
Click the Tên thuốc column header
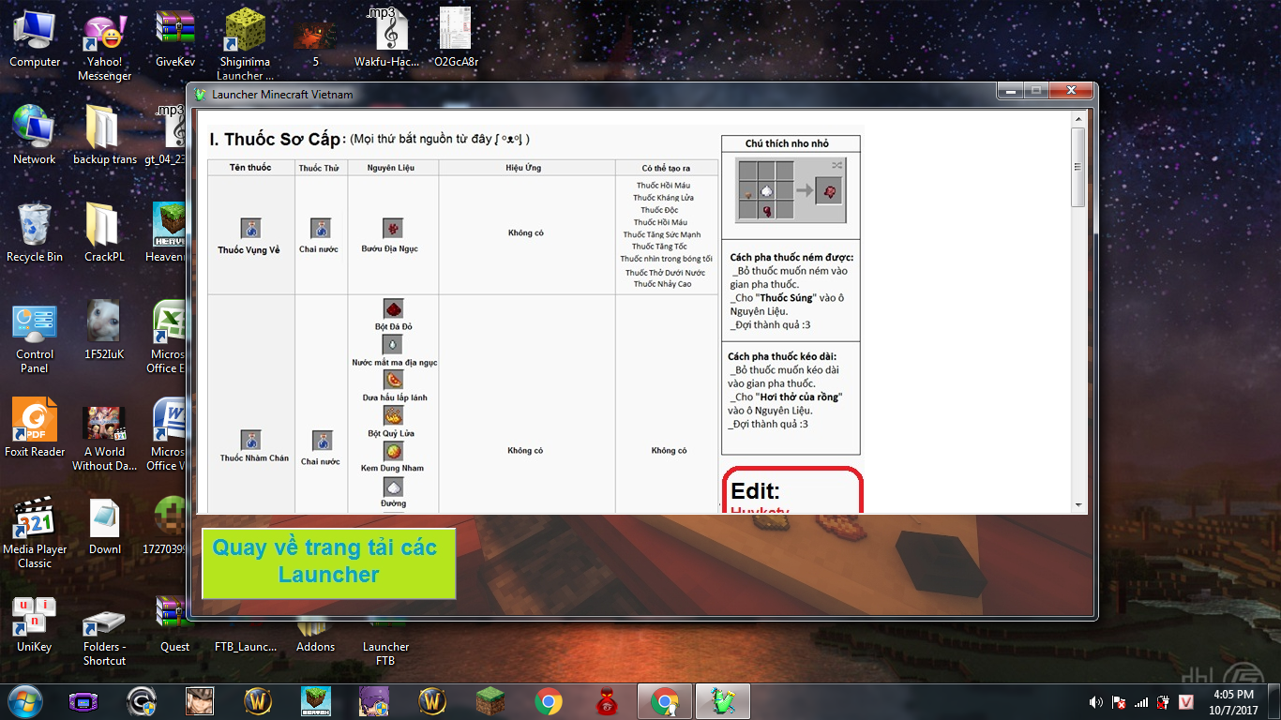point(250,168)
